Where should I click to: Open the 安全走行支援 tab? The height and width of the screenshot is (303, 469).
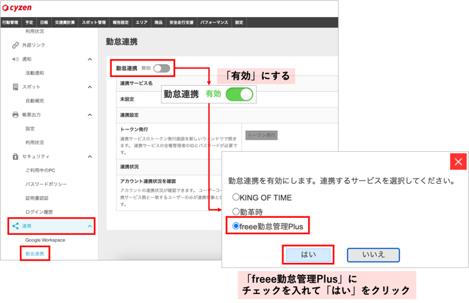tap(181, 22)
